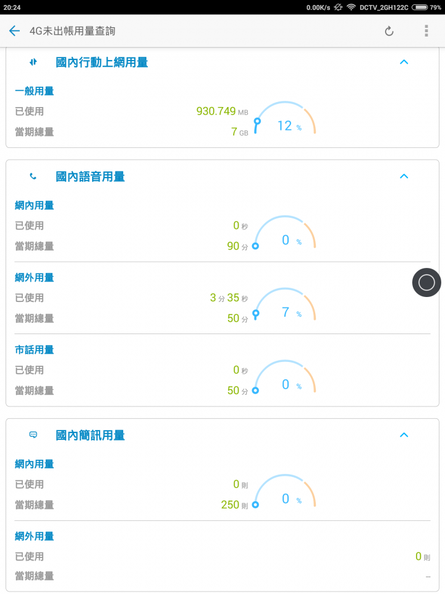Screen dimensions: 445x594
Task: Tap the 市話用量 subsection label
Action: pyautogui.click(x=35, y=350)
